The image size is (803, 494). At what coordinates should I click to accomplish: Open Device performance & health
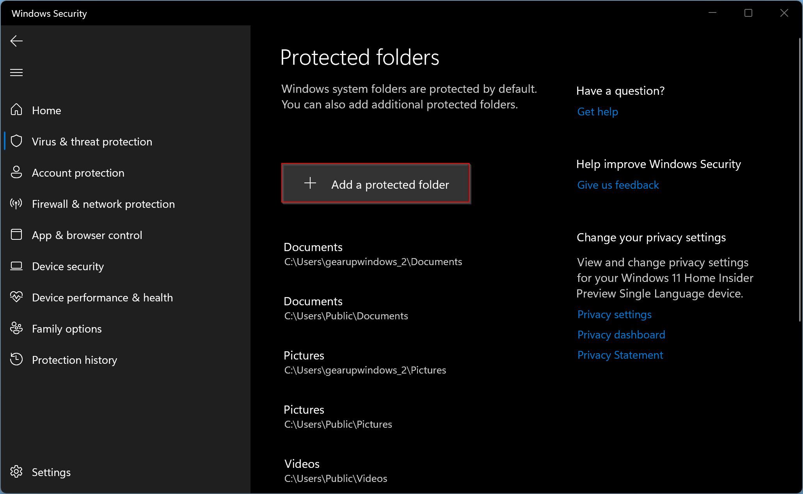(126, 297)
